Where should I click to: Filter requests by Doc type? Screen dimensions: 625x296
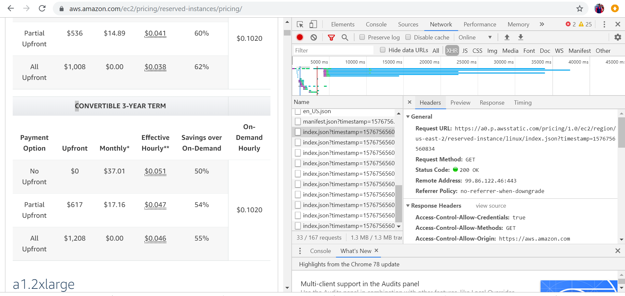tap(545, 51)
